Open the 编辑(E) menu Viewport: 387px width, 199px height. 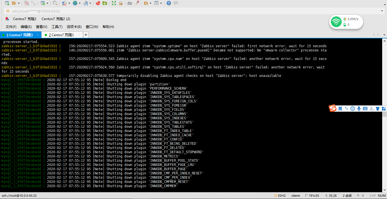pyautogui.click(x=26, y=27)
